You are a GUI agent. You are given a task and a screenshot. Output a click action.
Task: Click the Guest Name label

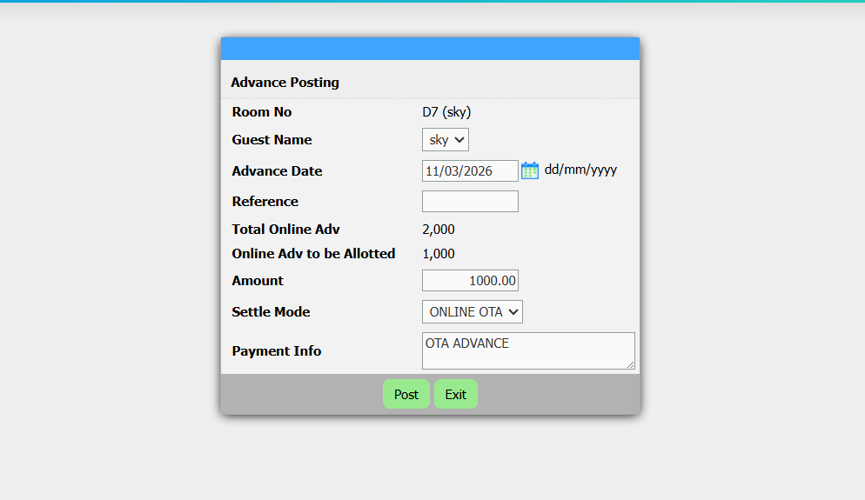(272, 140)
